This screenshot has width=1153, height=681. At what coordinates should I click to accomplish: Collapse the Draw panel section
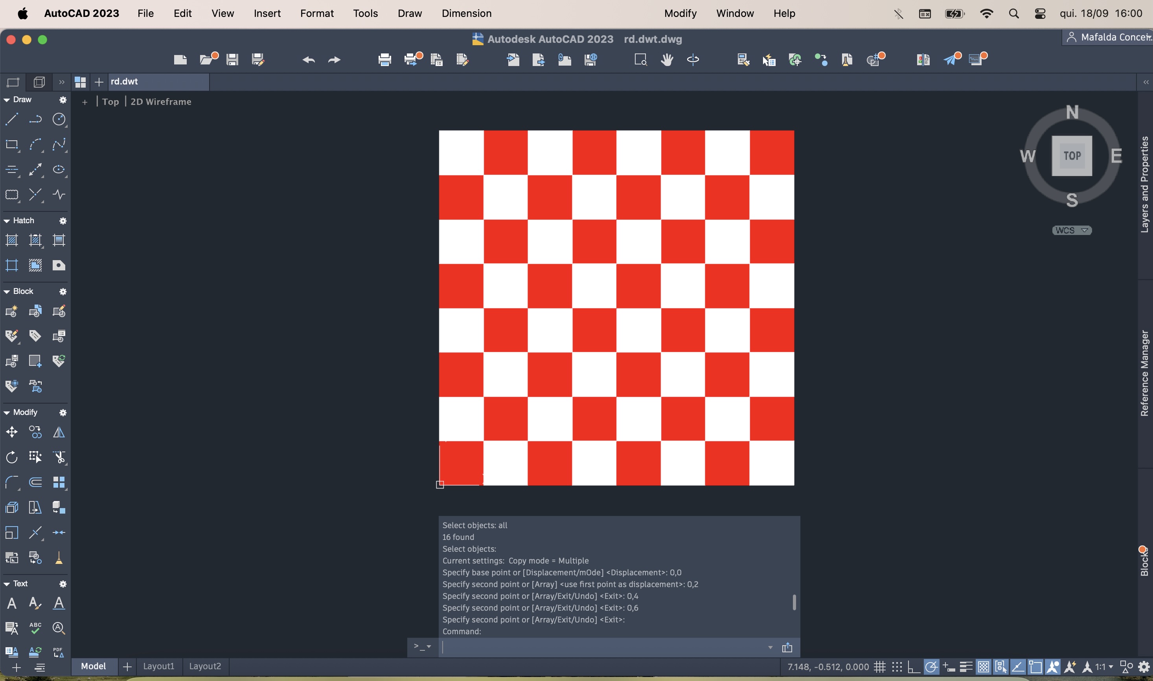tap(7, 100)
